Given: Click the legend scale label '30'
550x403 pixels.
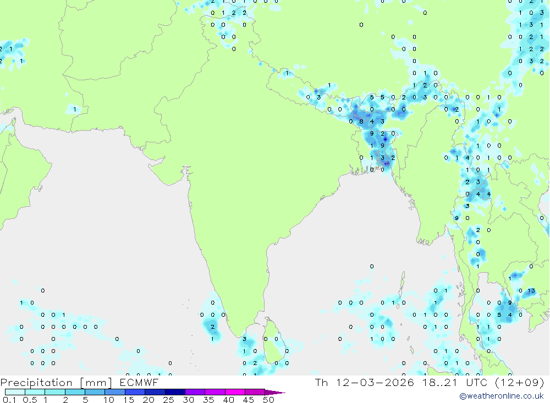Looking at the screenshot, I should pos(189,400).
